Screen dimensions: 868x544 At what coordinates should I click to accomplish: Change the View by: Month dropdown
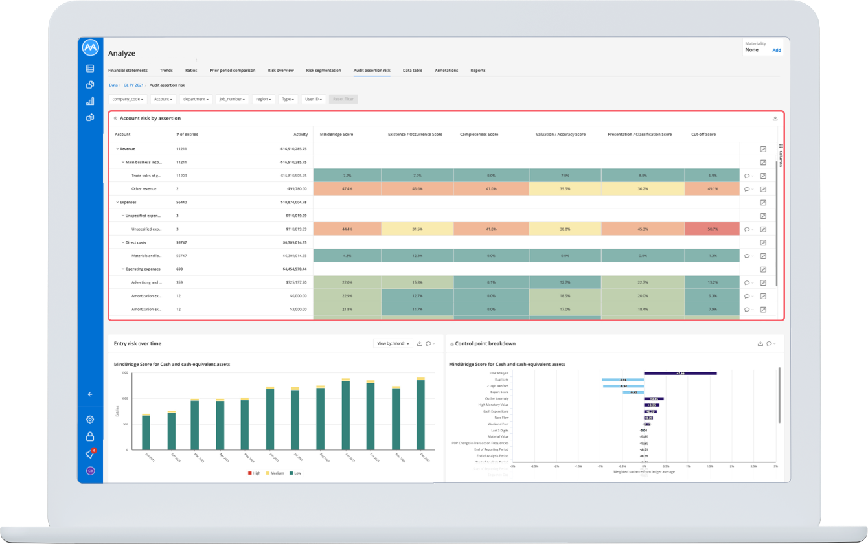393,343
